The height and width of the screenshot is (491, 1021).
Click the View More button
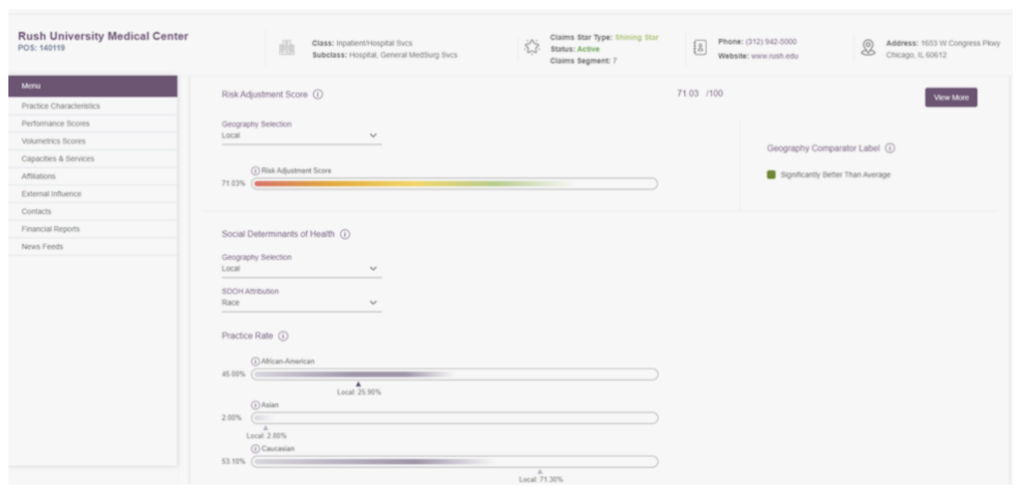click(950, 98)
